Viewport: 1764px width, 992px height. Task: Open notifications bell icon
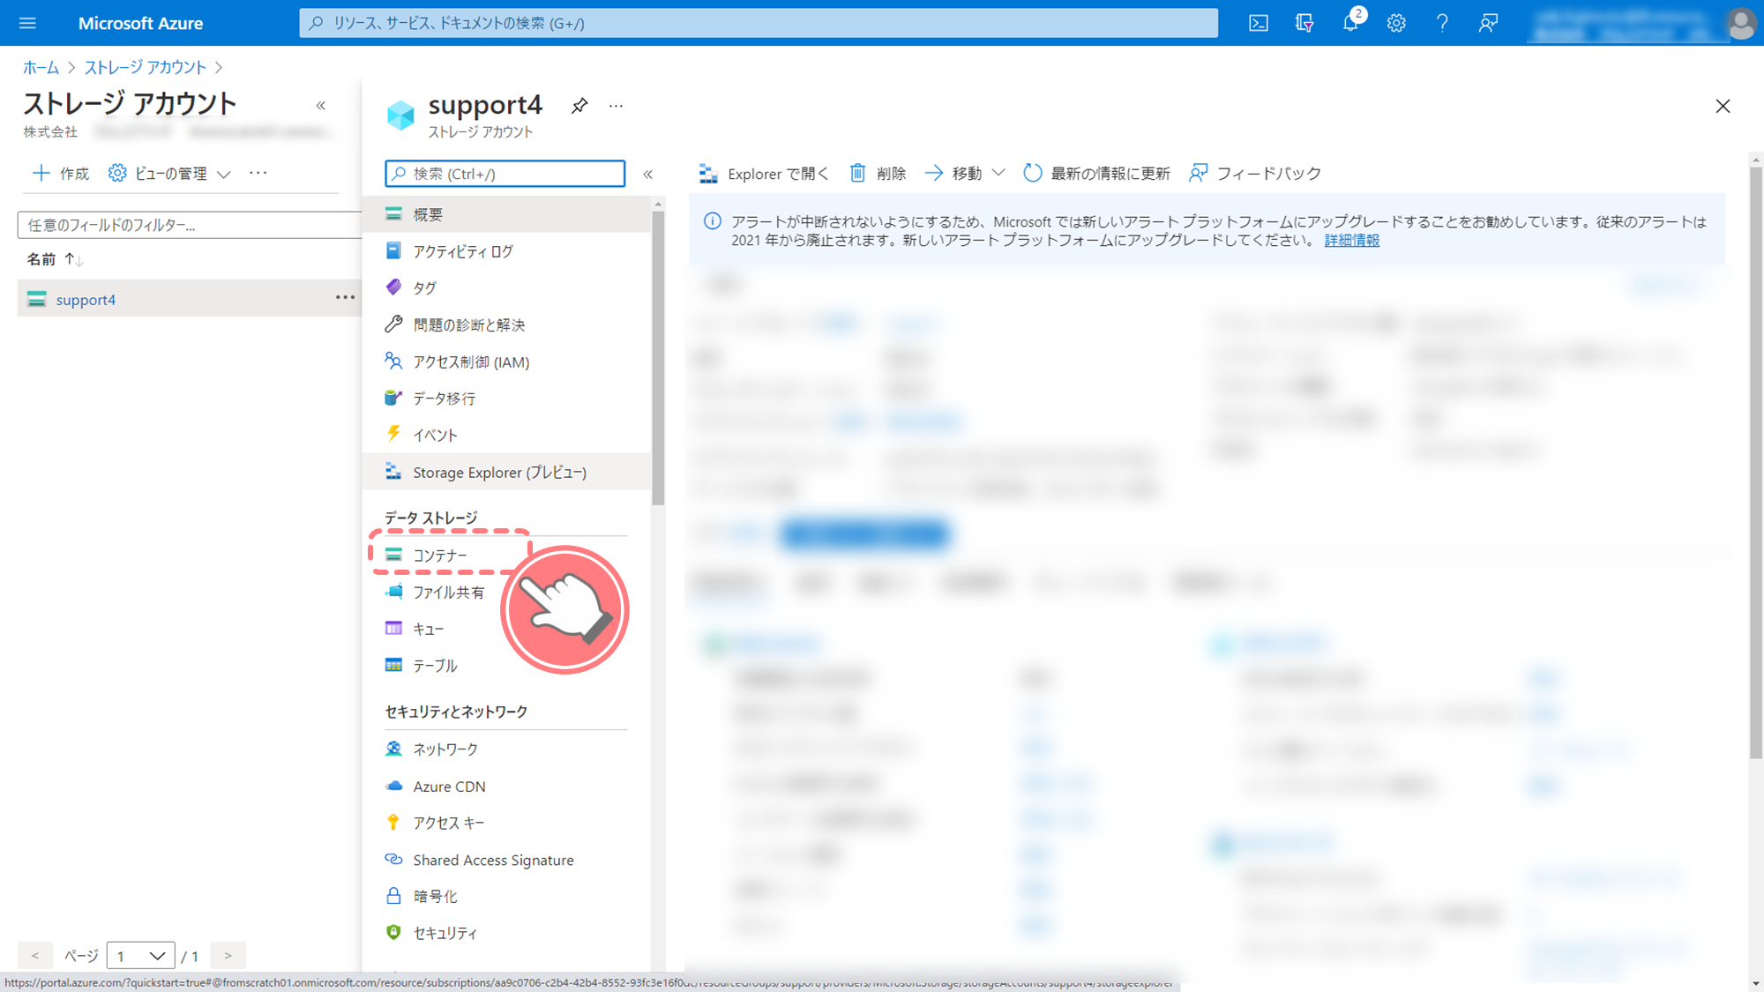(1350, 23)
